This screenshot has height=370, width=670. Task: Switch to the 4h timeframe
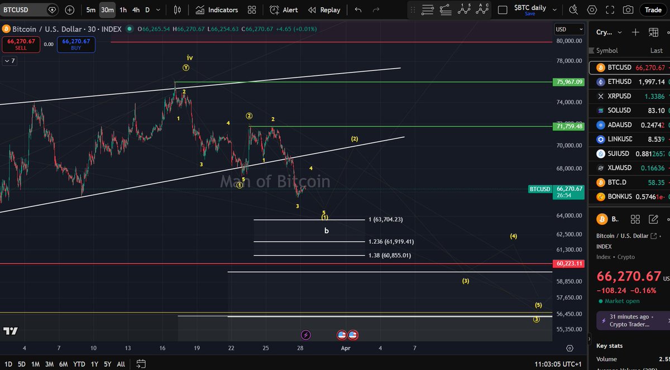click(x=135, y=9)
